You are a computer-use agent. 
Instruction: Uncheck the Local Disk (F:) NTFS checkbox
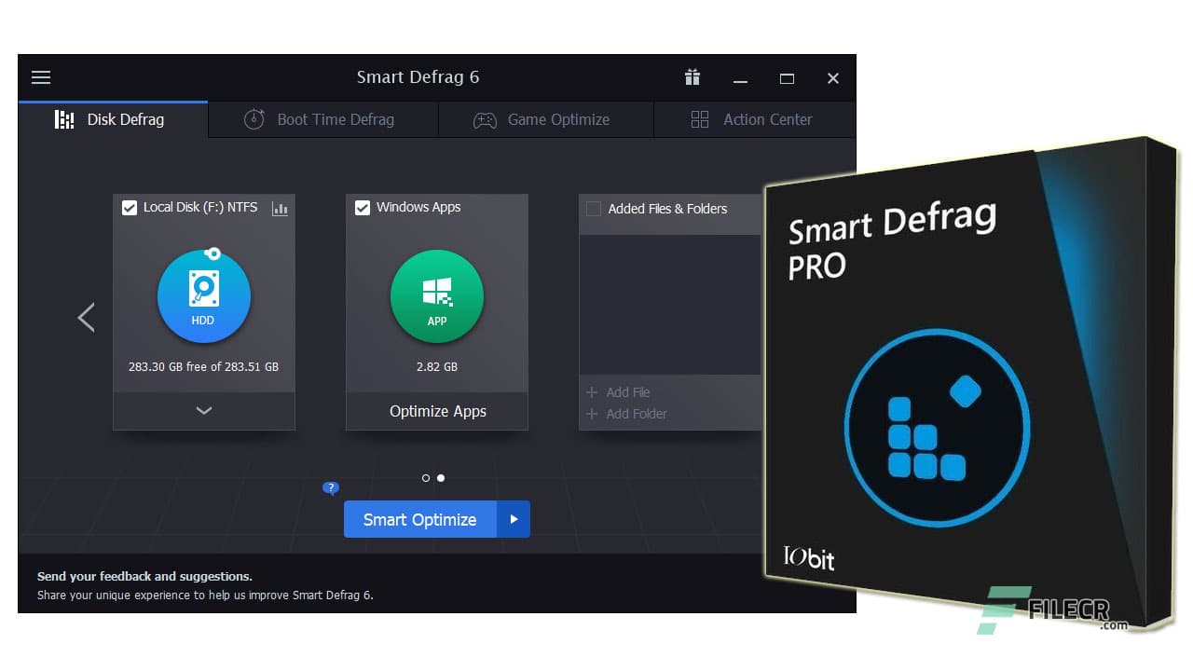point(130,207)
